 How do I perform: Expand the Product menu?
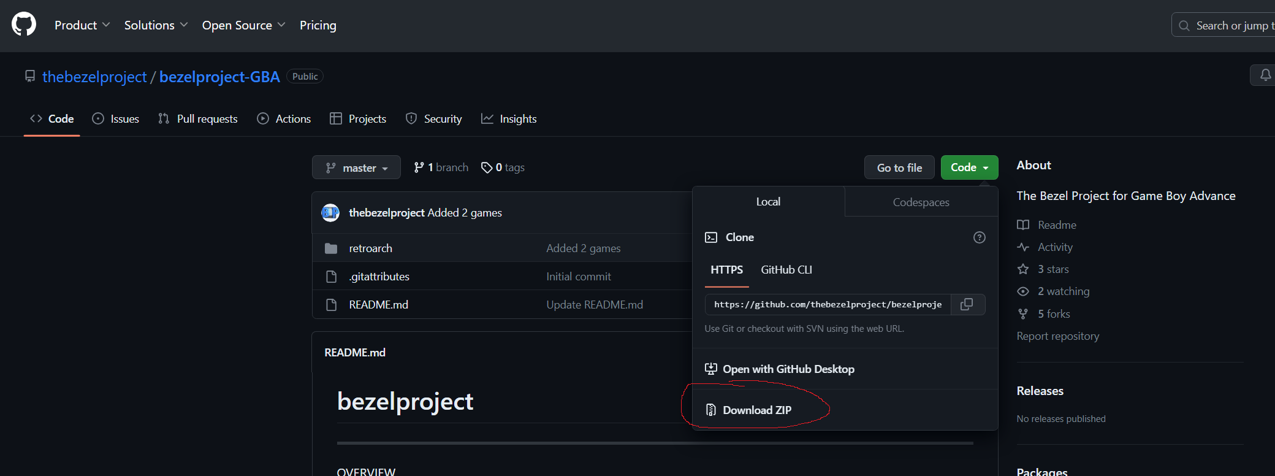coord(82,25)
